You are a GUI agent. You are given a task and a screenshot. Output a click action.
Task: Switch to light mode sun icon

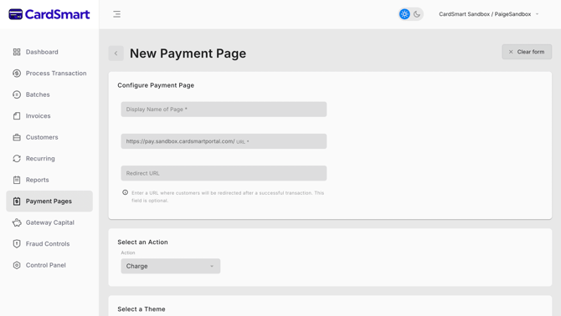(404, 14)
